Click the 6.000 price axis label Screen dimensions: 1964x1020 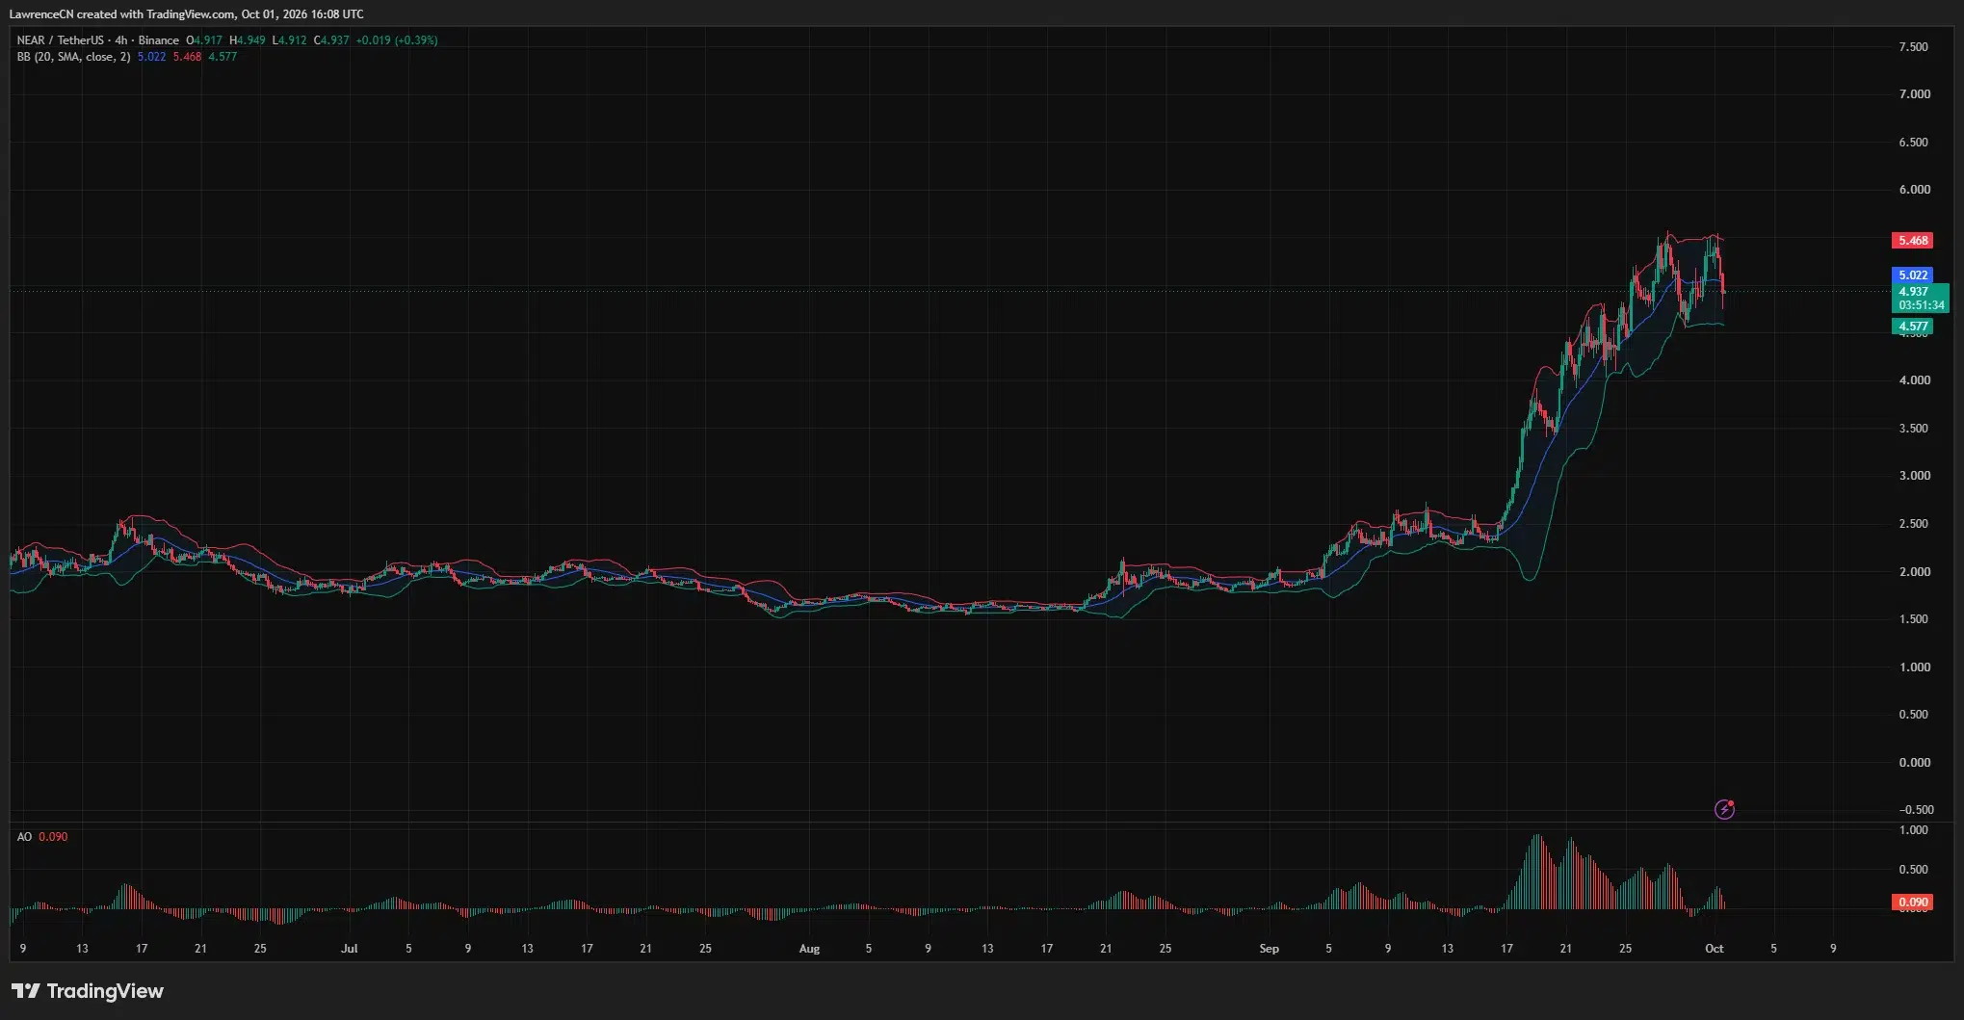(x=1914, y=190)
